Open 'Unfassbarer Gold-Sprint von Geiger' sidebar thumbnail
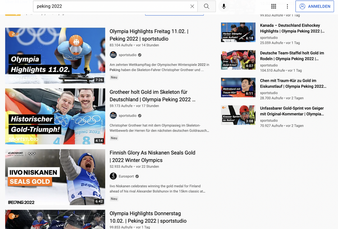 238,115
